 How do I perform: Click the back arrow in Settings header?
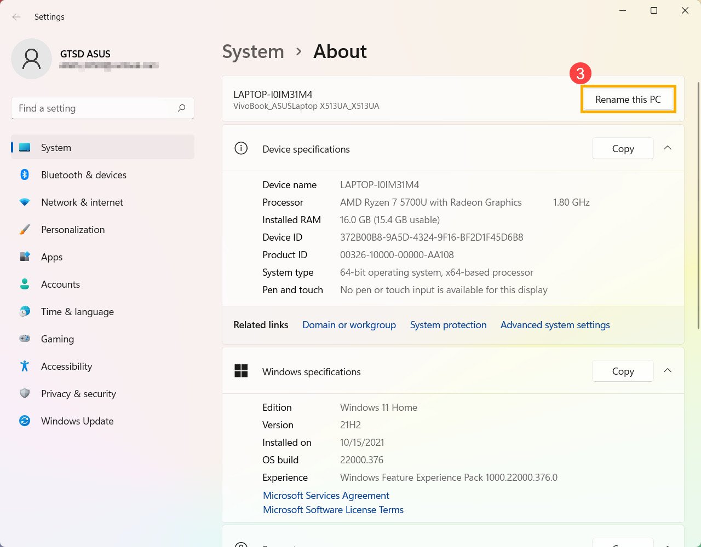[16, 17]
